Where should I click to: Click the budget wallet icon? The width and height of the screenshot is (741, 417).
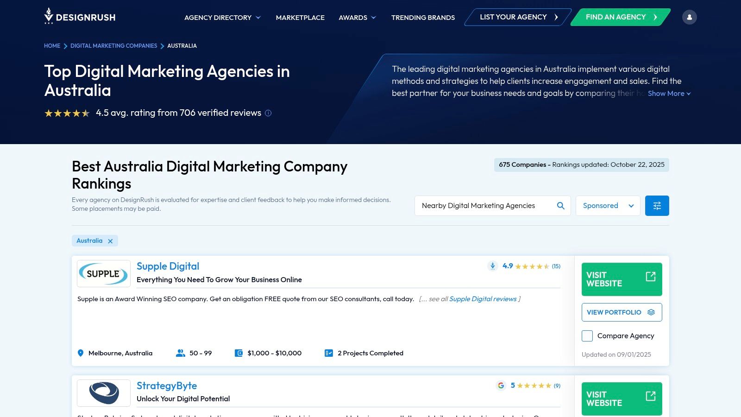(x=239, y=353)
